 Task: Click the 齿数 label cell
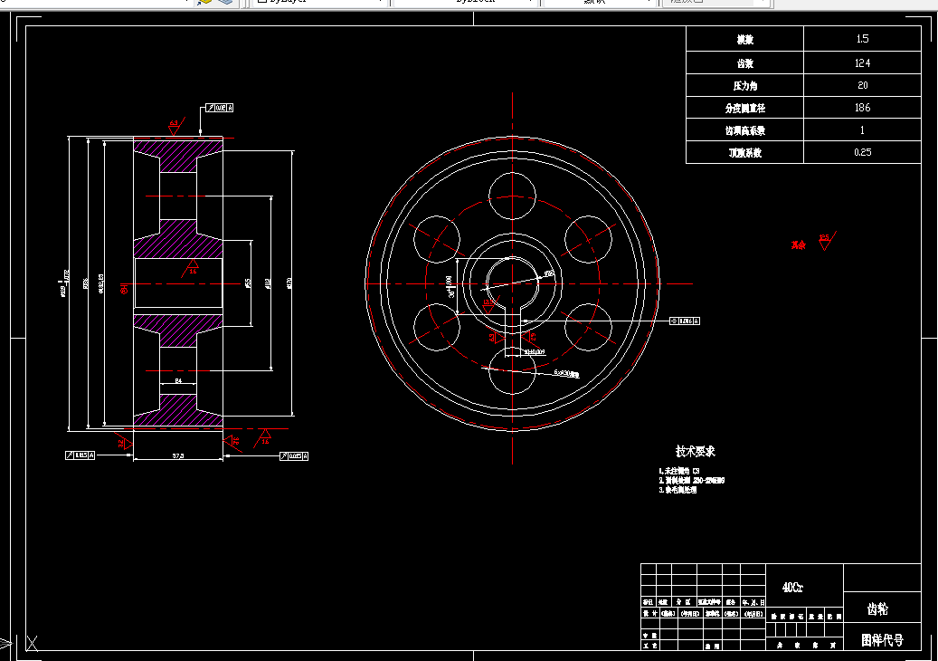pyautogui.click(x=744, y=62)
